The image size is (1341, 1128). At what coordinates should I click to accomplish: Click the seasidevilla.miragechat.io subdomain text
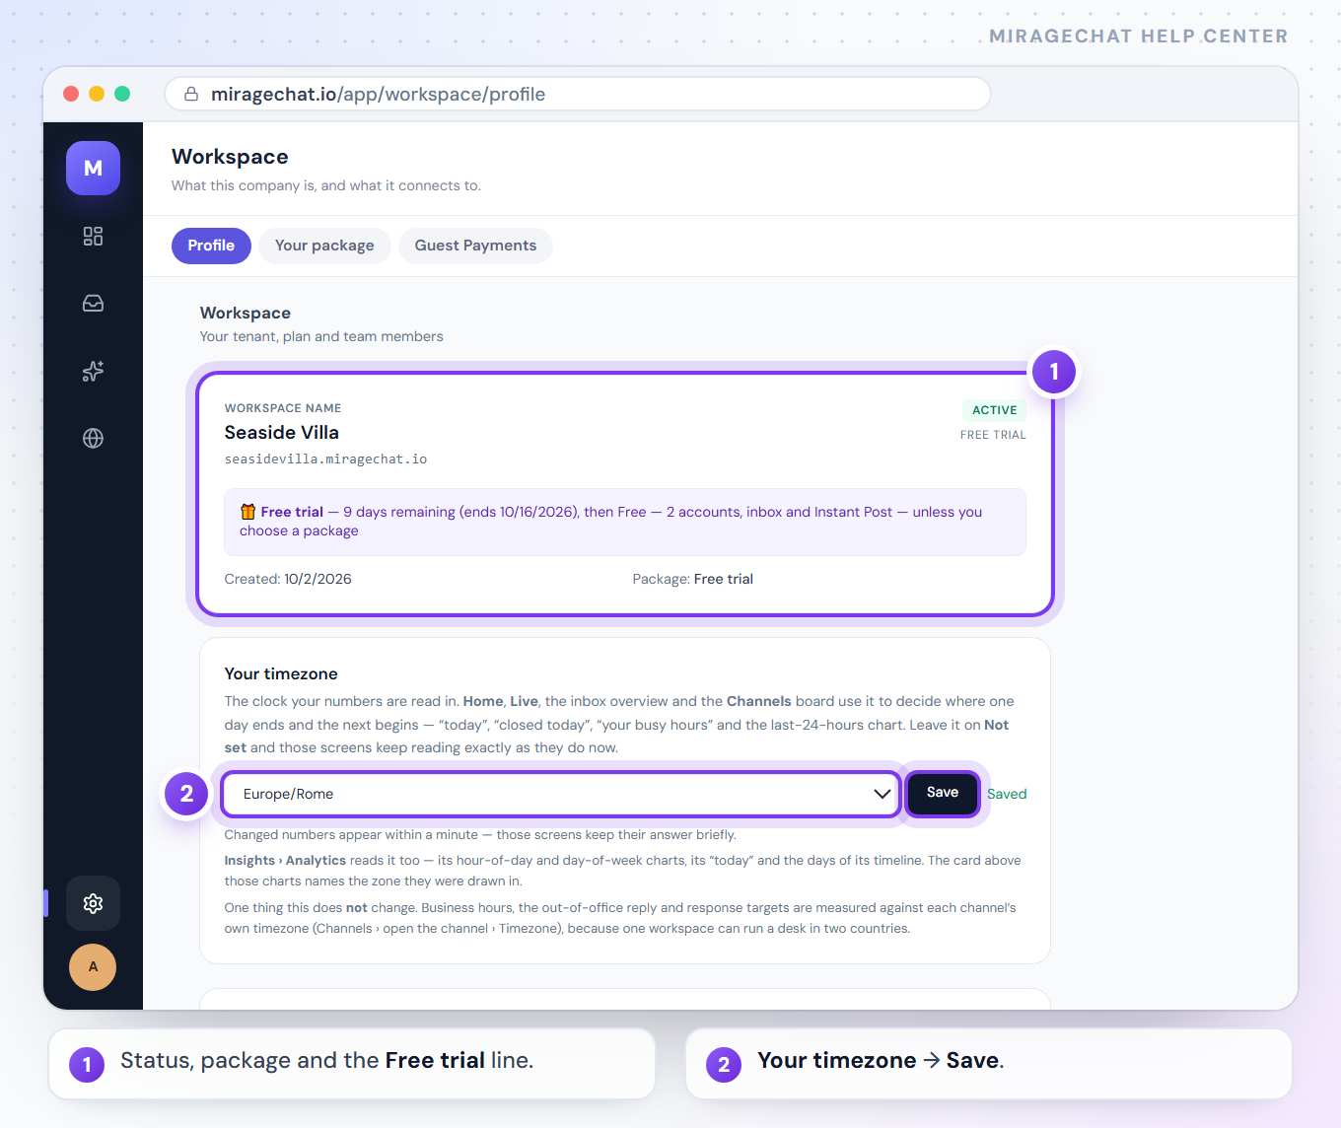(x=325, y=459)
